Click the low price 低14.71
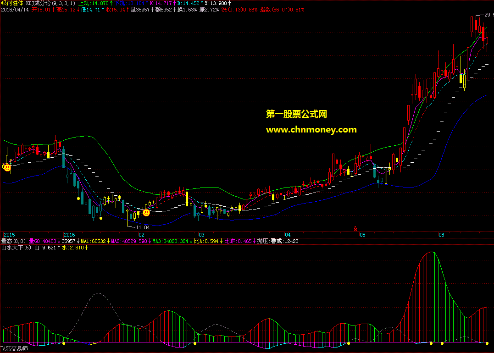 pos(90,10)
